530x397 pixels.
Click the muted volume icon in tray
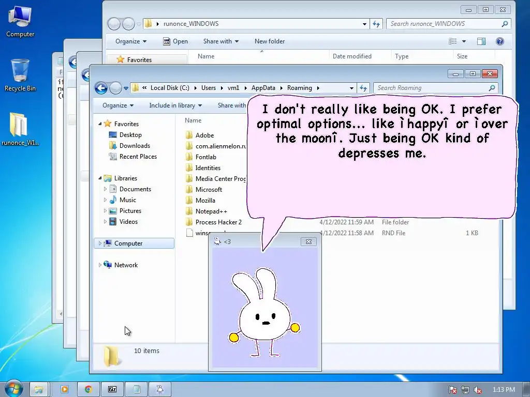[x=477, y=390]
